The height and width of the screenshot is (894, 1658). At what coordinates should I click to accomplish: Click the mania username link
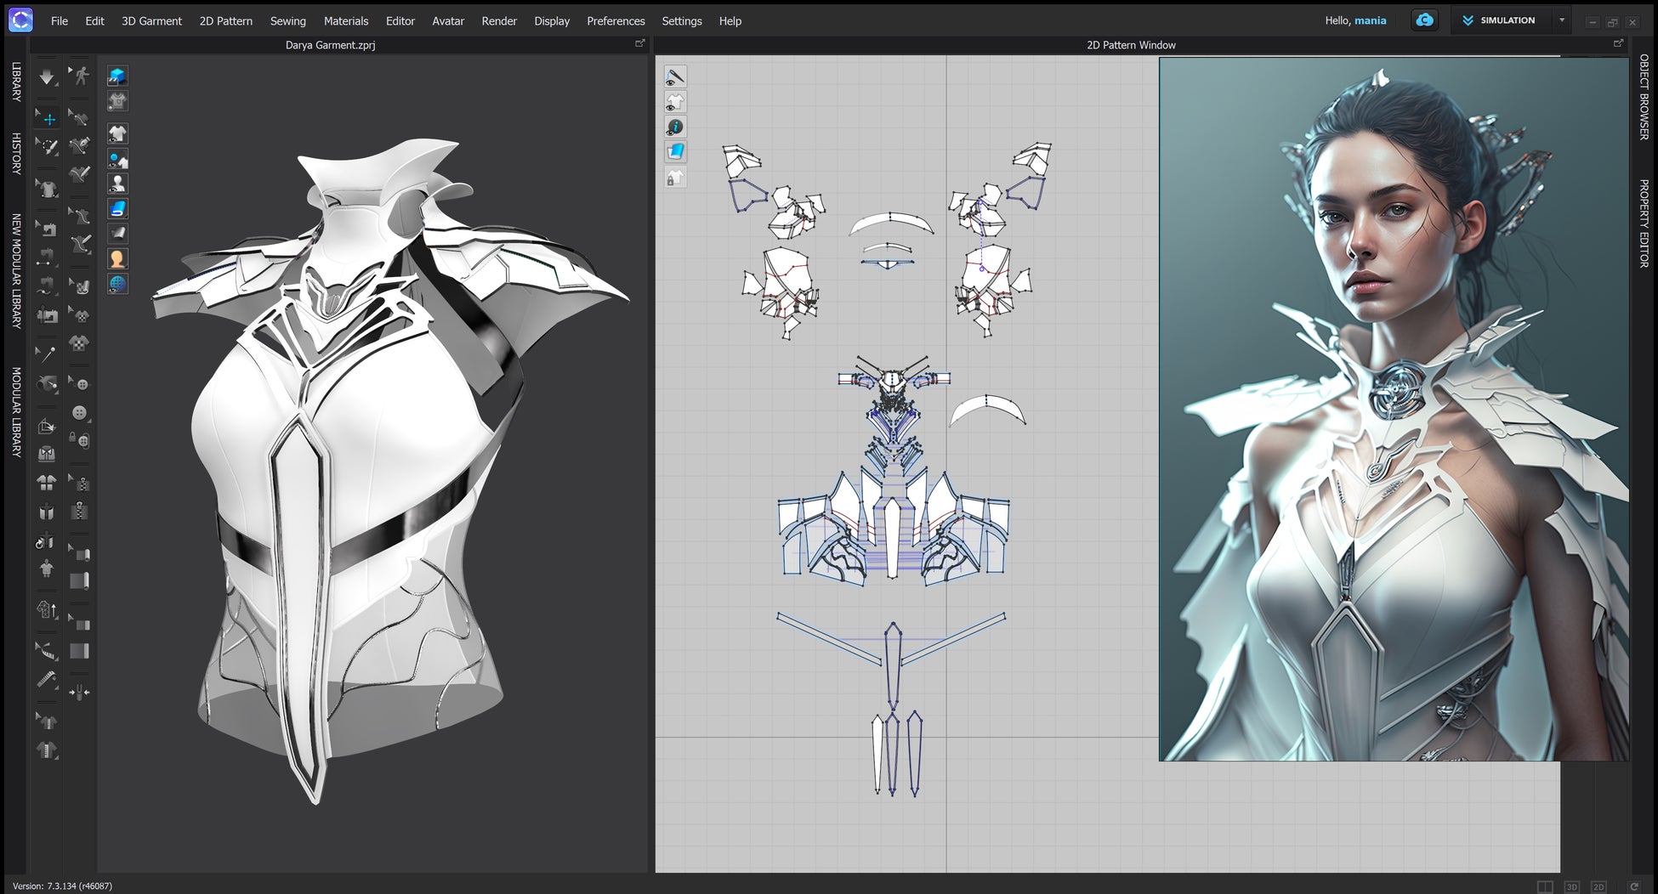coord(1370,20)
